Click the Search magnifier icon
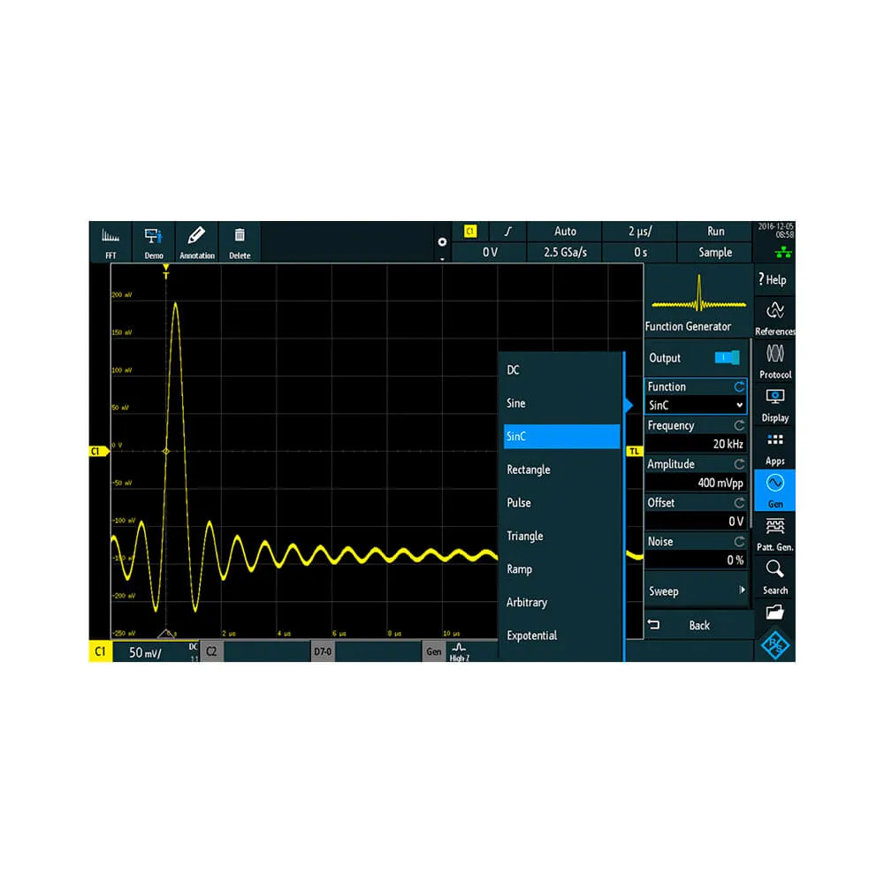 click(774, 577)
